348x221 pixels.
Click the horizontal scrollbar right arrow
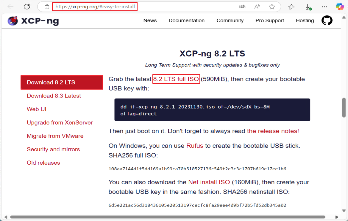pos(337,217)
